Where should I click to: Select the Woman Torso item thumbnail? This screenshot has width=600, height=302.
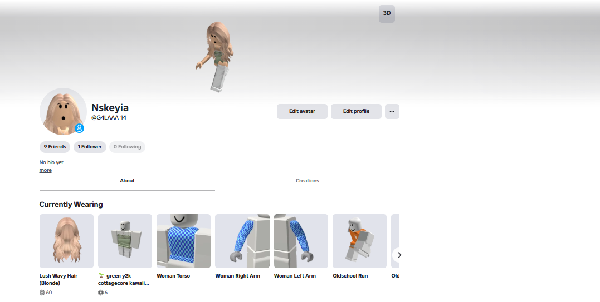(x=184, y=241)
